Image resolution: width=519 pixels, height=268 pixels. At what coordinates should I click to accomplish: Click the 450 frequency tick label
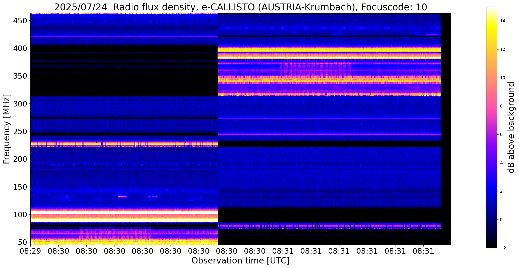[x=21, y=21]
